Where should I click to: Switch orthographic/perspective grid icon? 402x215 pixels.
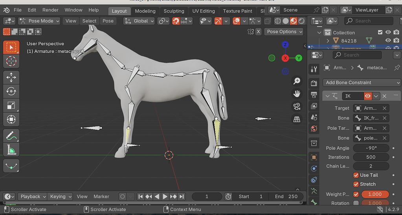(x=297, y=119)
